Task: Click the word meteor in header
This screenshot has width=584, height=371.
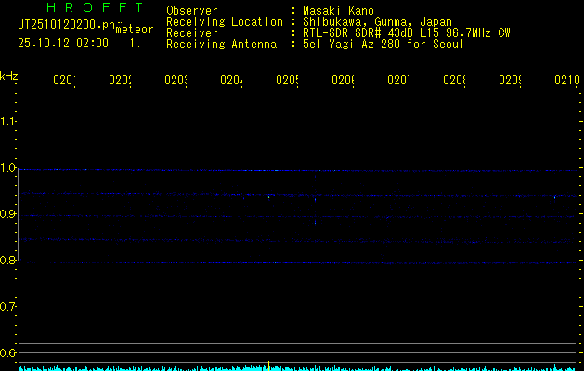Action: [x=135, y=29]
